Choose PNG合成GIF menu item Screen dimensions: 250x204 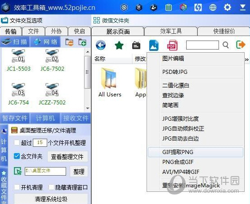click(x=196, y=162)
